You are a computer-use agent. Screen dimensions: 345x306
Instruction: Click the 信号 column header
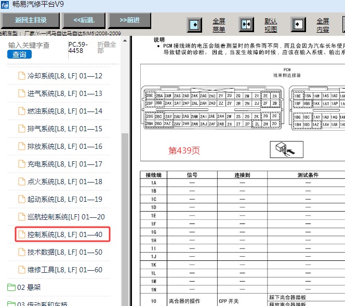192,175
